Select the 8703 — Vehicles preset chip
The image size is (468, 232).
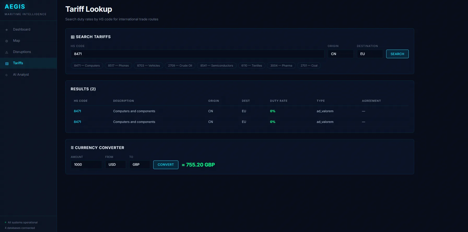click(149, 66)
